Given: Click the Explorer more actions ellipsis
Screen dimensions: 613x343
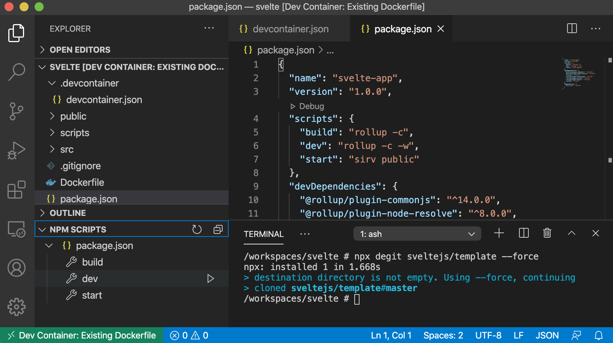Looking at the screenshot, I should [x=209, y=28].
